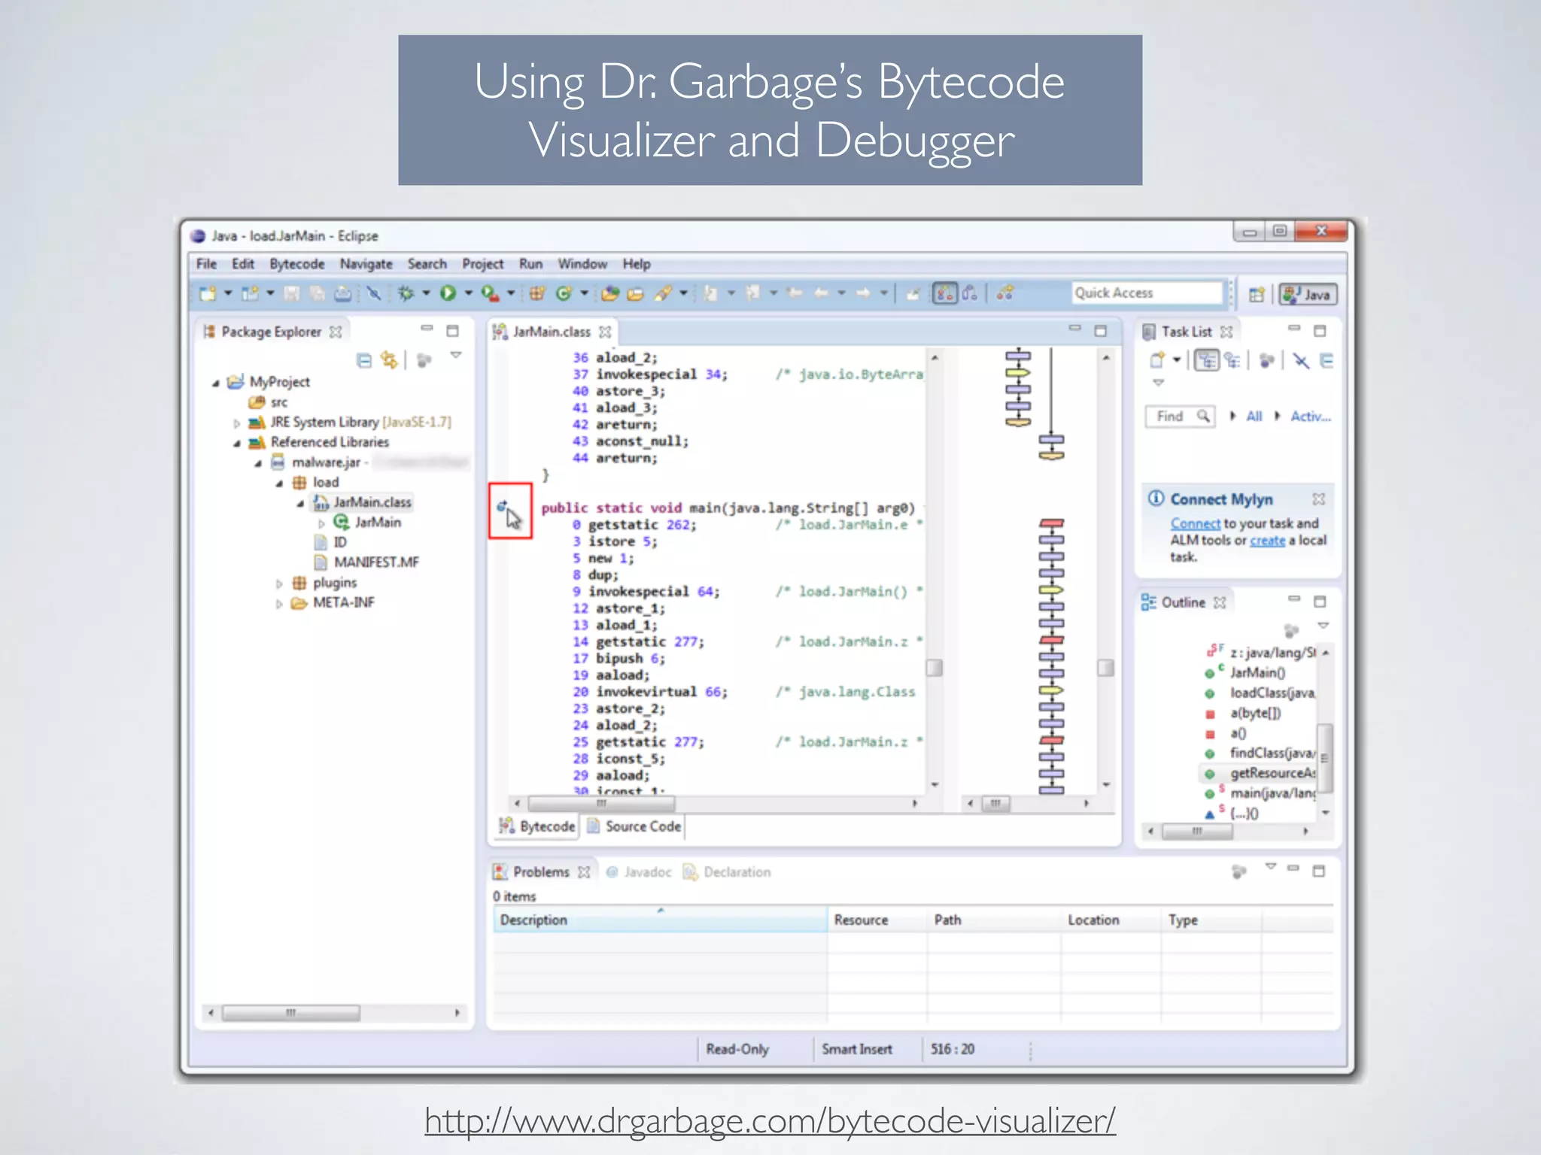
Task: Click the Outline vertical scrollbar thumb
Action: coord(1325,757)
